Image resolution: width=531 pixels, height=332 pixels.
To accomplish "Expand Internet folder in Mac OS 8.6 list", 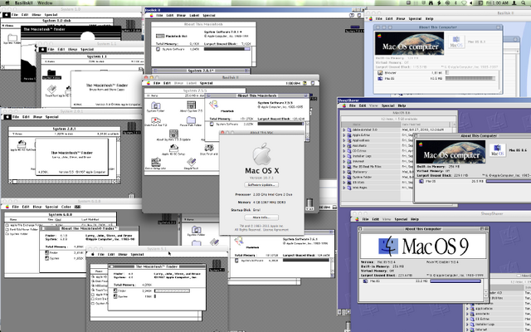I will pyautogui.click(x=344, y=161).
